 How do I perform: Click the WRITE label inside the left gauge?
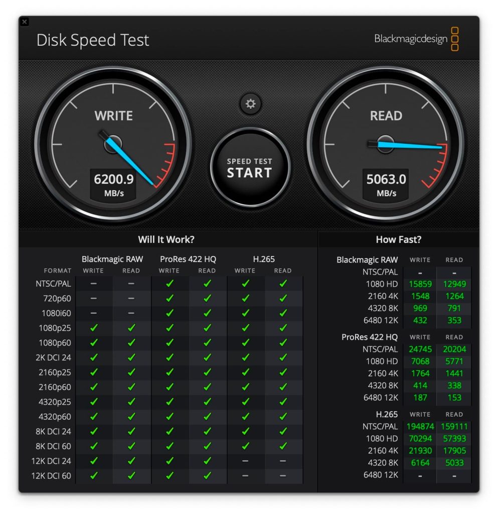point(113,116)
